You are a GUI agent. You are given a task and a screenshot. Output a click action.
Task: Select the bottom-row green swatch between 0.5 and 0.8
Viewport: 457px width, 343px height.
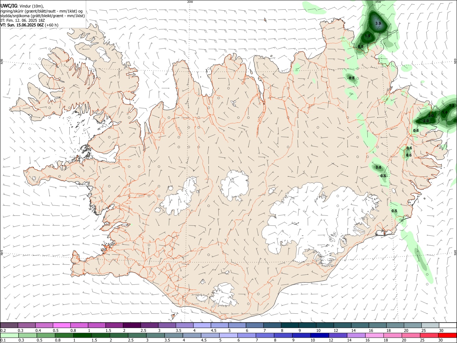[46, 335]
